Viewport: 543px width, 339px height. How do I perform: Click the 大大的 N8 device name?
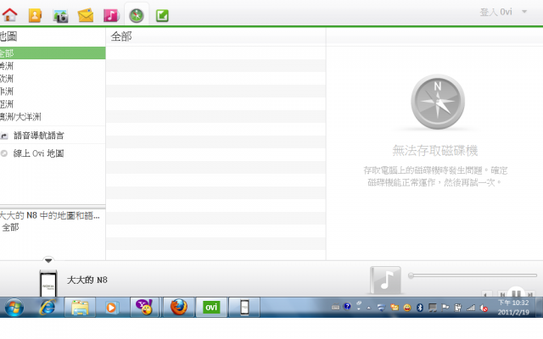coord(87,280)
